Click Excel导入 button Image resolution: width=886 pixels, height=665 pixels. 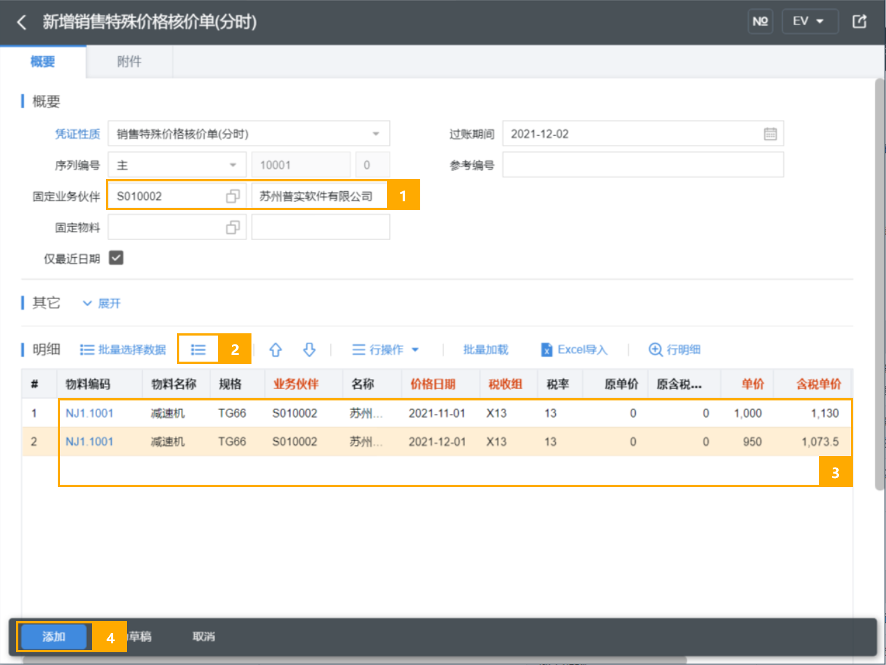[575, 349]
